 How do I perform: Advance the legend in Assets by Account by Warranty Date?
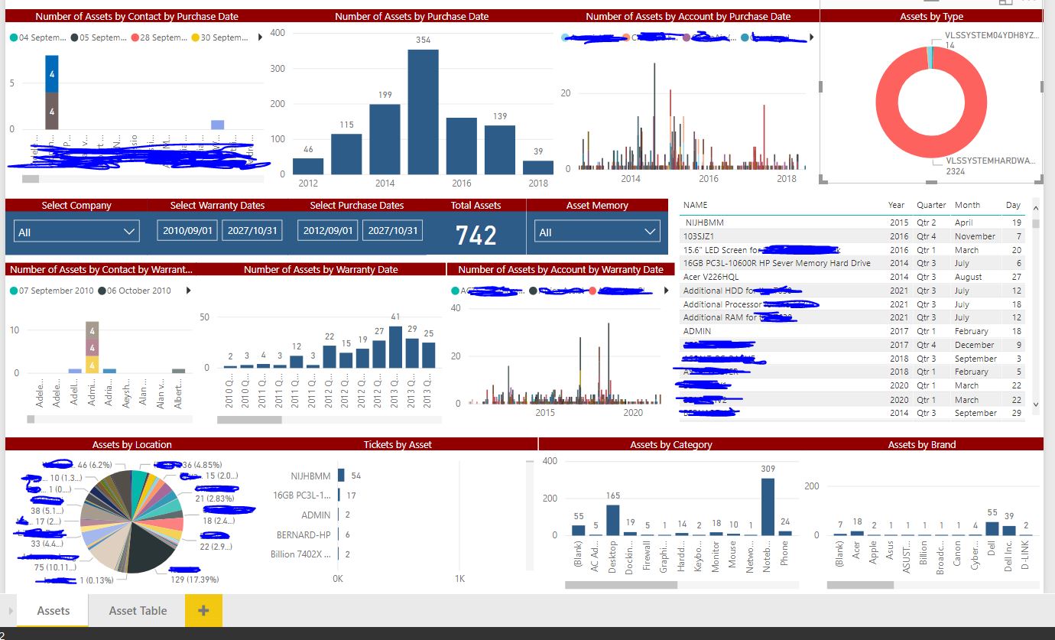pos(666,291)
